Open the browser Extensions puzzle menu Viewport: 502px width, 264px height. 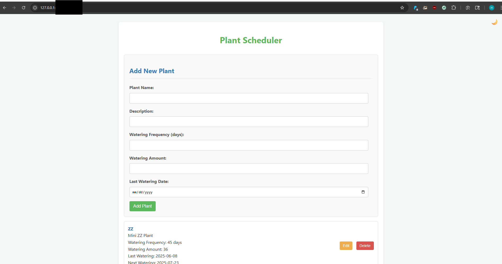click(454, 8)
